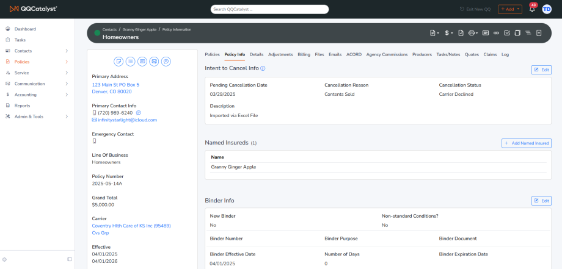Switch to the Log tab
Image resolution: width=562 pixels, height=269 pixels.
click(x=505, y=54)
